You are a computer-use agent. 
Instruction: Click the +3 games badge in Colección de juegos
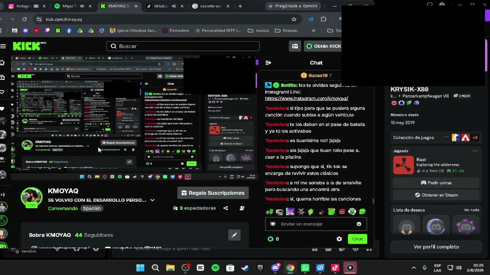click(475, 137)
